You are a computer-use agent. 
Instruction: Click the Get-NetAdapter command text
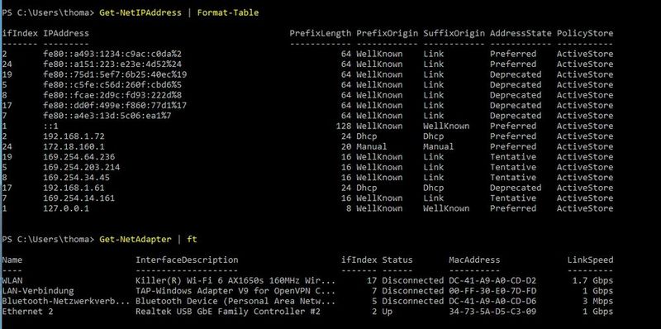[x=136, y=239]
